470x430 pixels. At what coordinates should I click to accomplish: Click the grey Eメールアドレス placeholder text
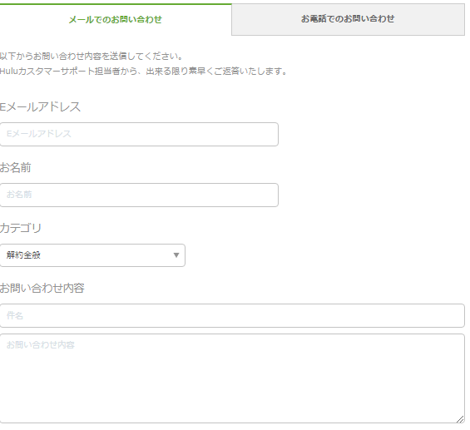38,134
